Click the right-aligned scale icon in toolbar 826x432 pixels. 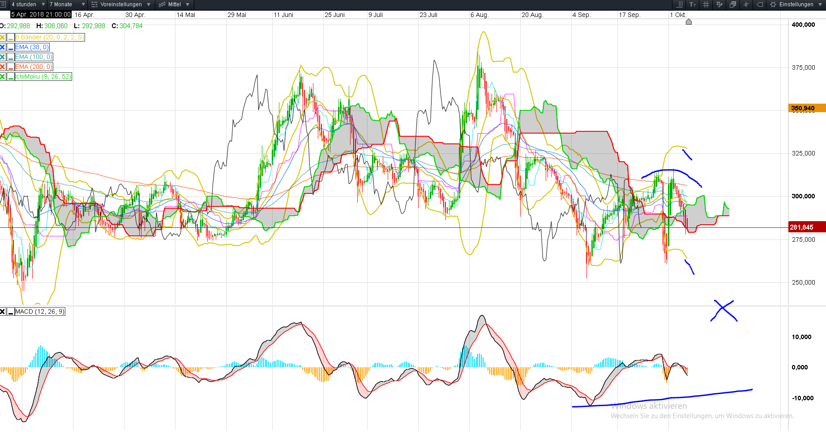679,4
